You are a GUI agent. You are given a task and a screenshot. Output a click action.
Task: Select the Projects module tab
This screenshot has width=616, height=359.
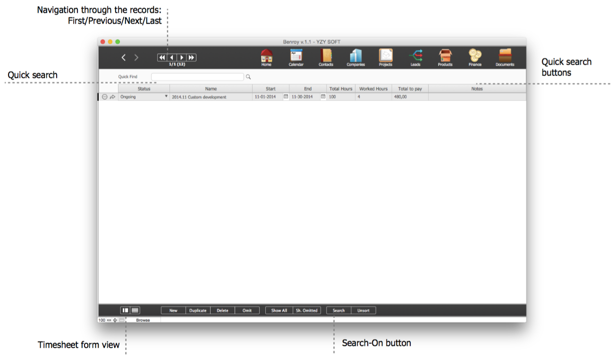[386, 56]
